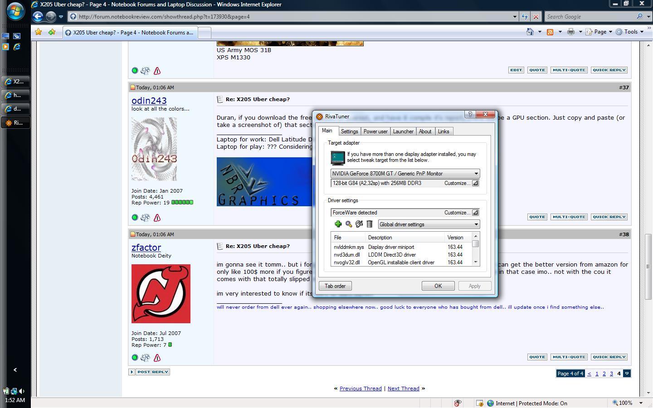Switch to the Power user tab
Viewport: 653px width, 408px height.
[x=375, y=131]
